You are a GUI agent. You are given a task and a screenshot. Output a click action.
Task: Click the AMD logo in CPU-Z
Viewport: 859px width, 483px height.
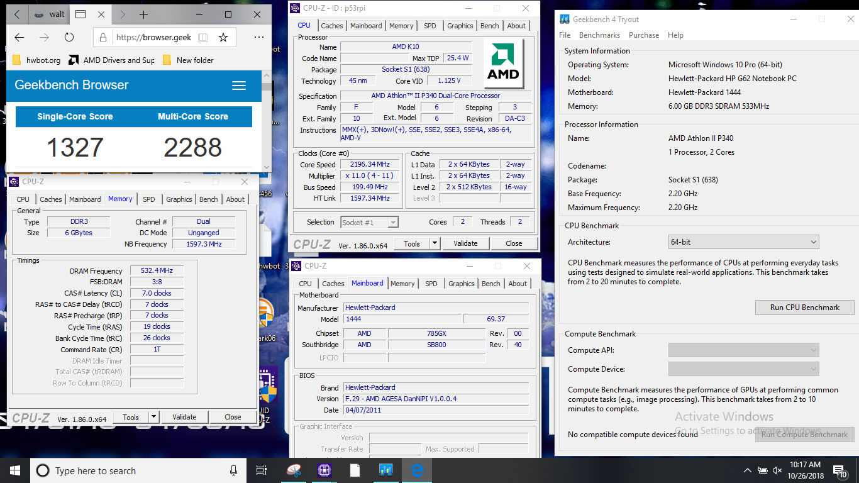pos(504,65)
